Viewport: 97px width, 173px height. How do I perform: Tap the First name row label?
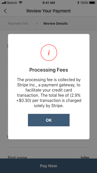tap(18, 157)
